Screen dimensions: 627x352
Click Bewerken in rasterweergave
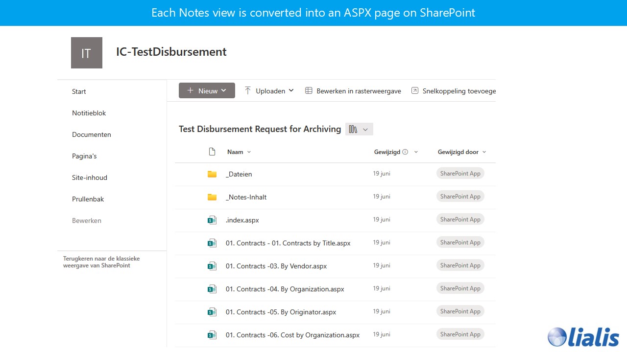click(353, 91)
